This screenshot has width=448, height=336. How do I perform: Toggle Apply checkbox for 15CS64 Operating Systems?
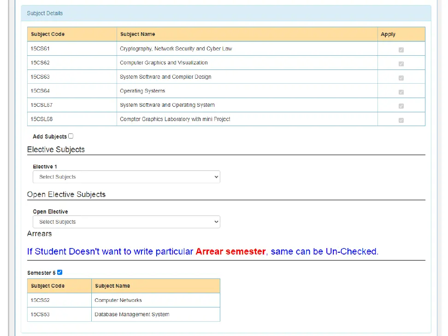pos(401,92)
